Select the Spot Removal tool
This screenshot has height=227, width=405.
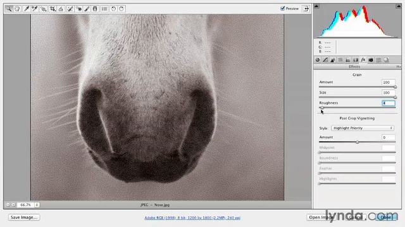tap(70, 9)
